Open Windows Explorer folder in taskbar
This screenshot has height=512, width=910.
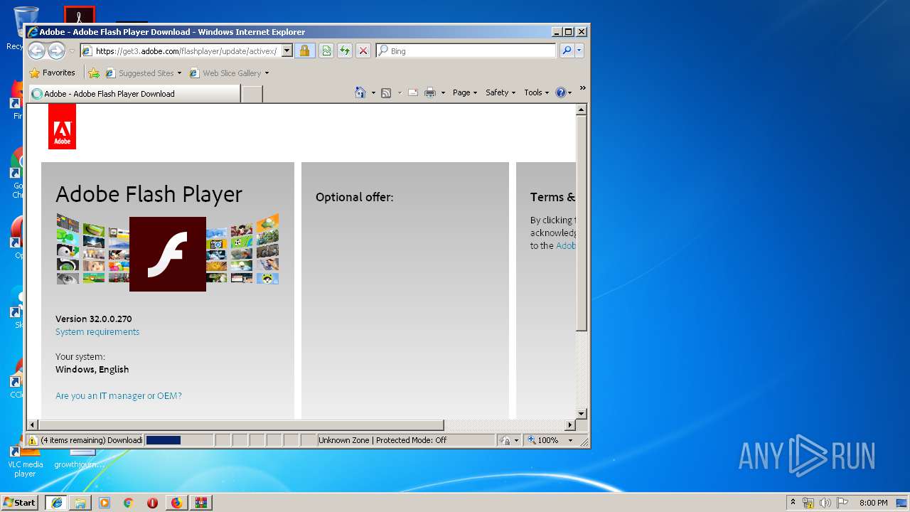pyautogui.click(x=80, y=503)
